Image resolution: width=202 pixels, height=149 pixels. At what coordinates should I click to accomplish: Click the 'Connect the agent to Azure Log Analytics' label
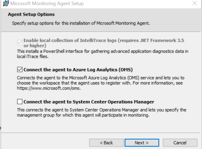(78, 70)
